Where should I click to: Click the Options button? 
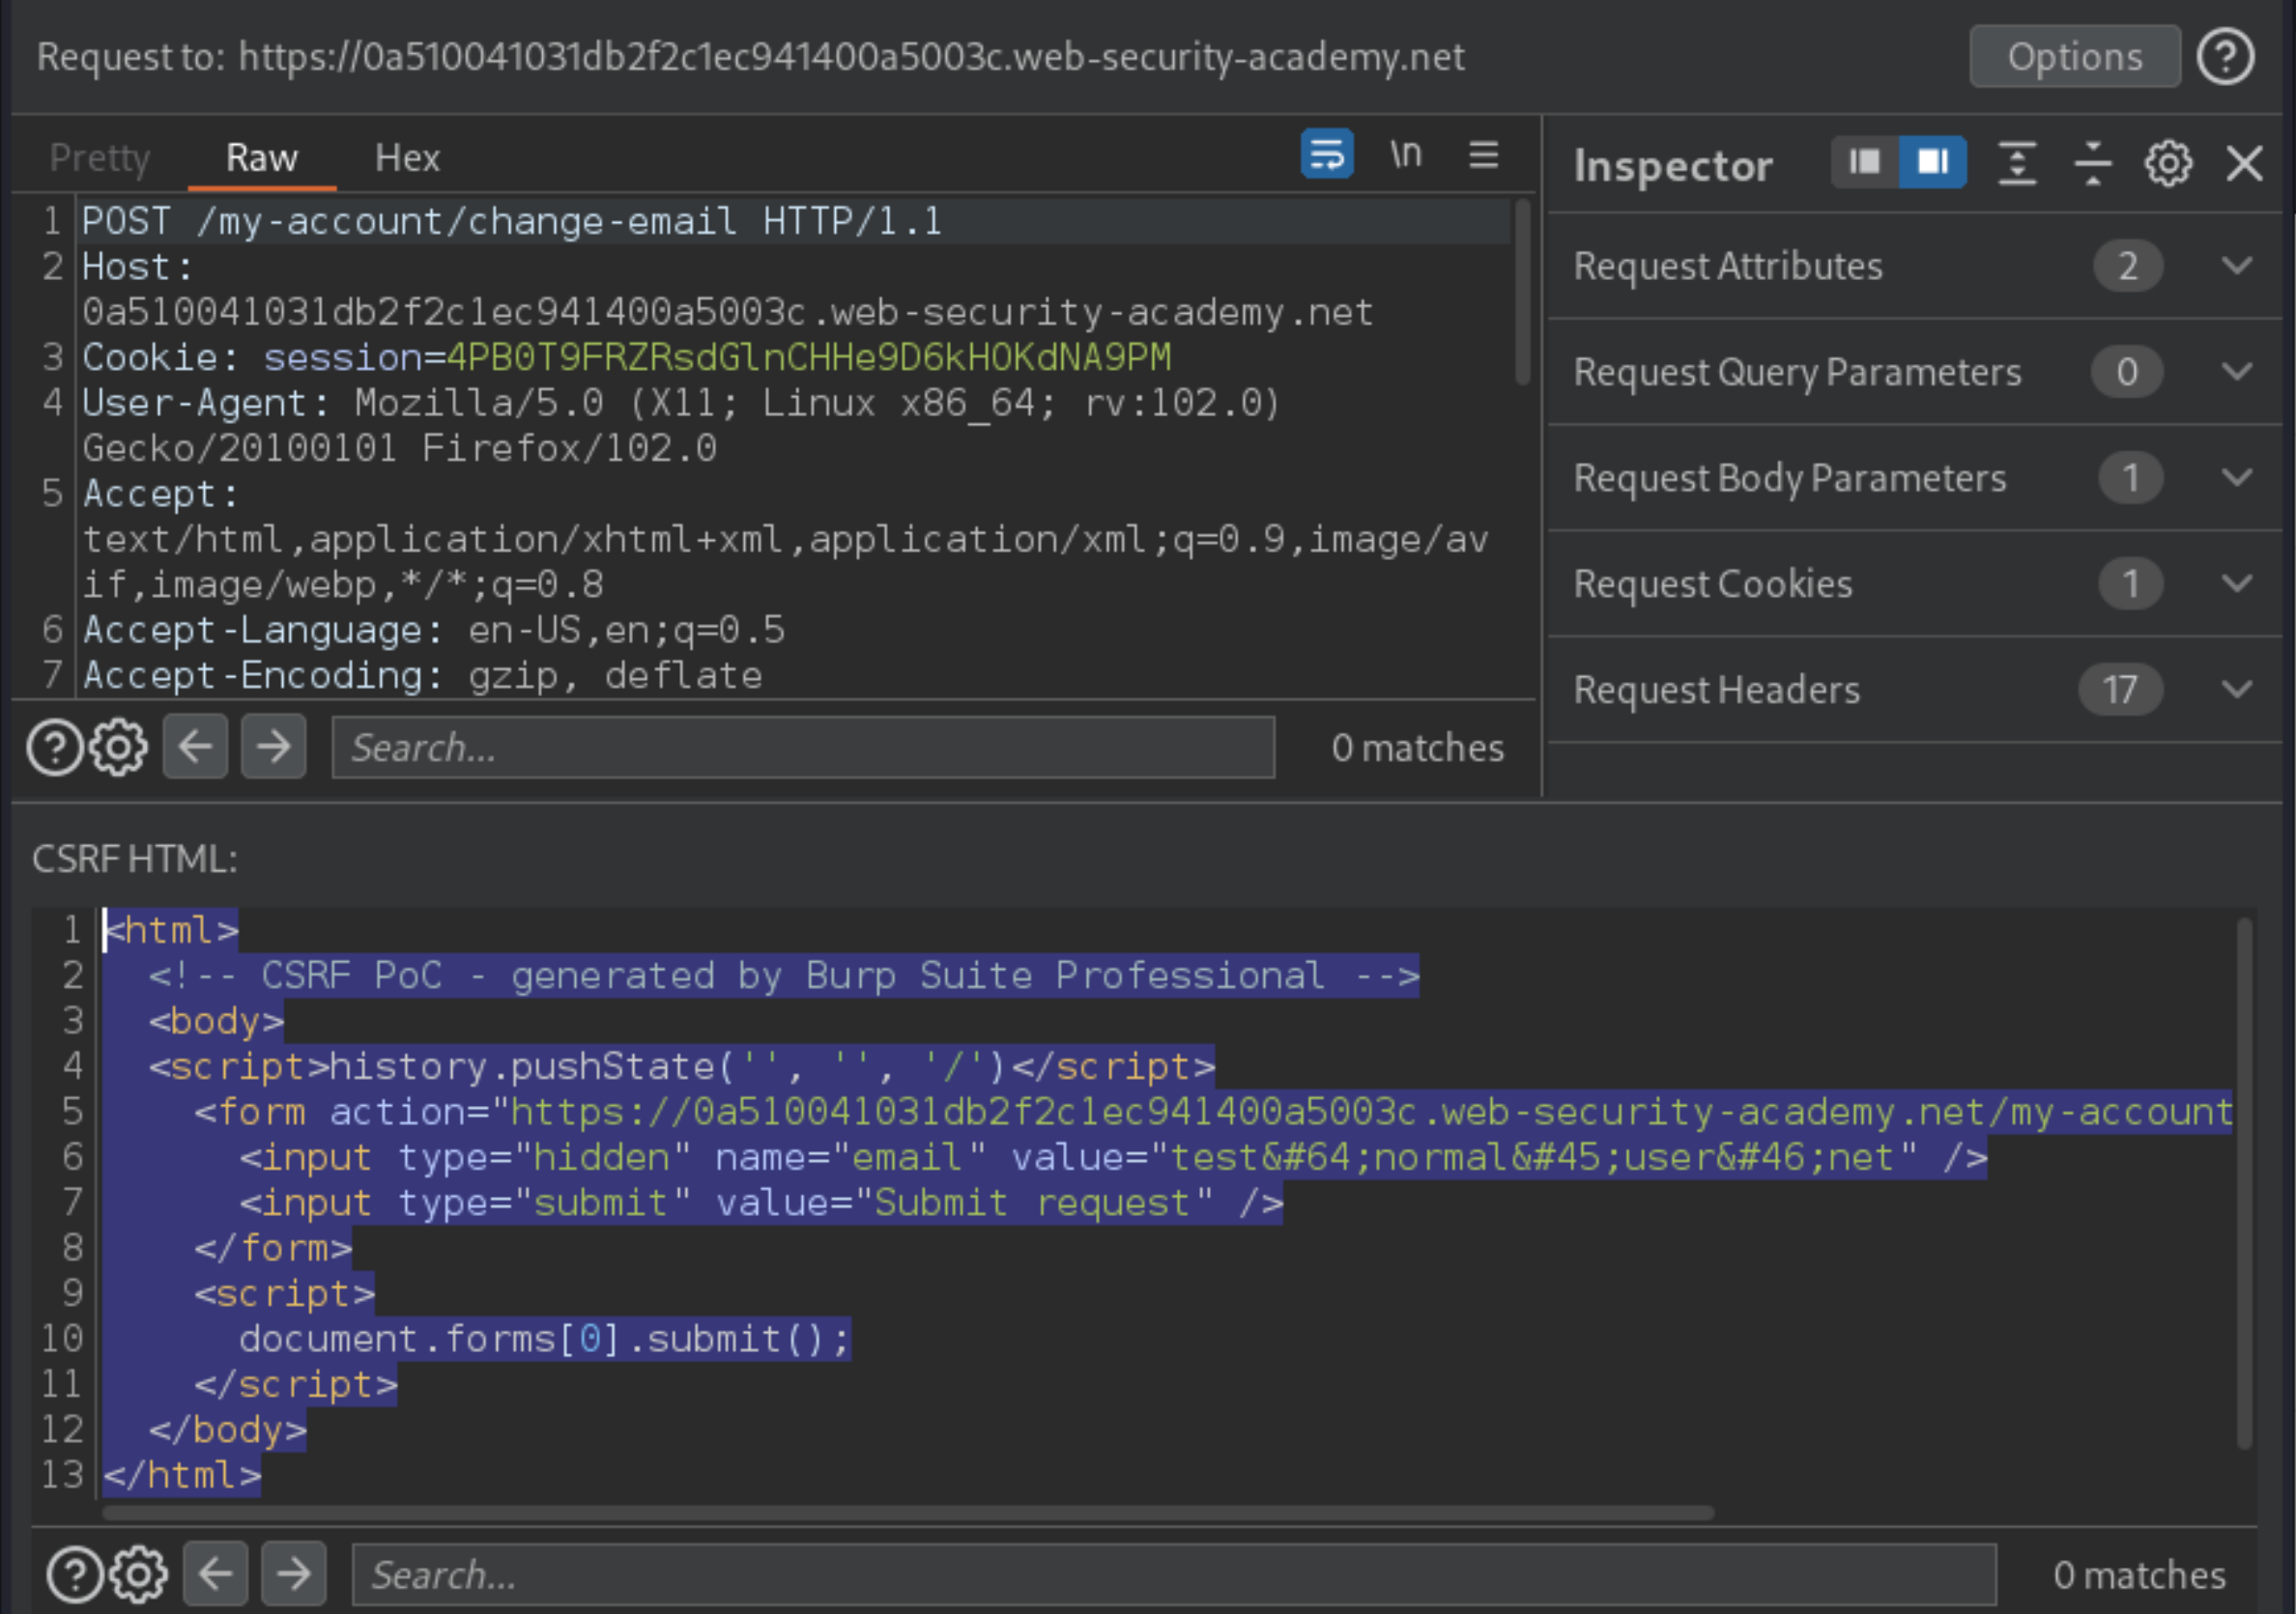pos(2075,57)
